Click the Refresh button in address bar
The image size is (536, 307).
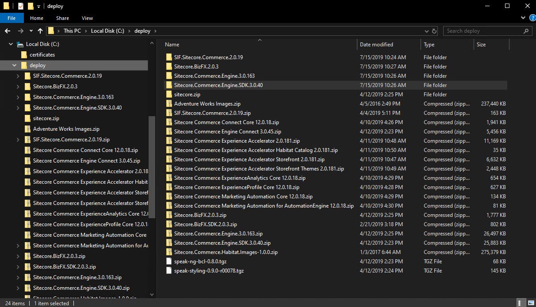point(434,31)
